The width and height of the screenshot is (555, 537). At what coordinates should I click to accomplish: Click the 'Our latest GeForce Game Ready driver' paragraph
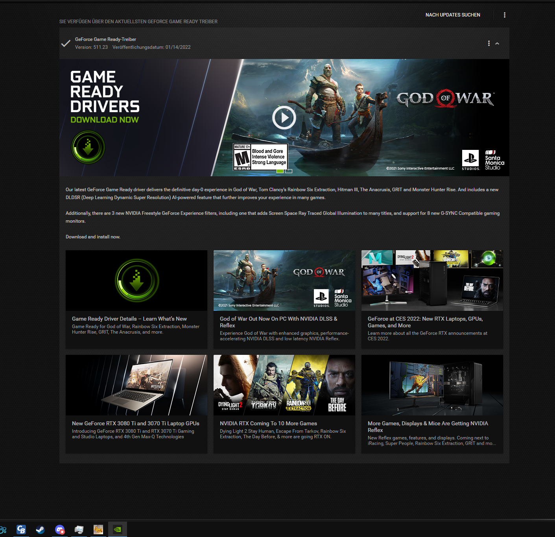[282, 194]
